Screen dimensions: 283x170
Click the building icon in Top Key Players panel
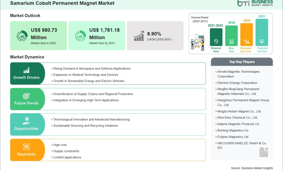tap(264, 152)
